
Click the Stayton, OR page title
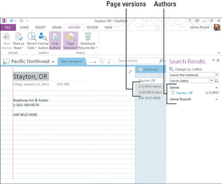30,76
